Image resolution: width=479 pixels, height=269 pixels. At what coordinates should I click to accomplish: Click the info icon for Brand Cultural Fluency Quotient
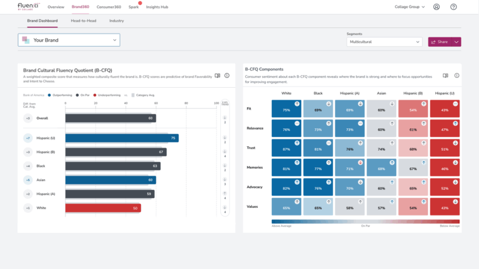tap(227, 75)
